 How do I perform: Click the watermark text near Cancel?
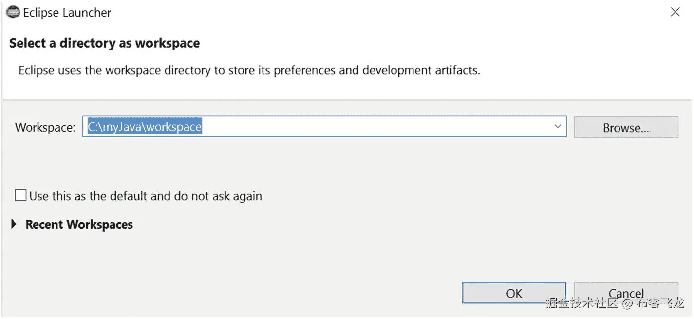click(615, 304)
